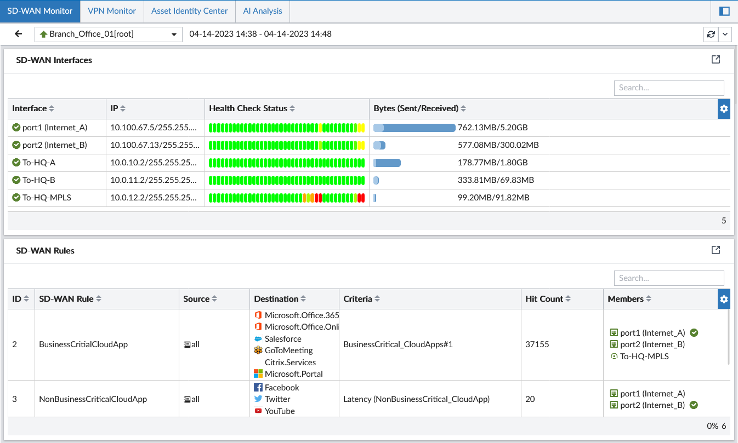The width and height of the screenshot is (738, 443).
Task: Open the SD-WAN Rules pop-out icon
Action: (716, 250)
